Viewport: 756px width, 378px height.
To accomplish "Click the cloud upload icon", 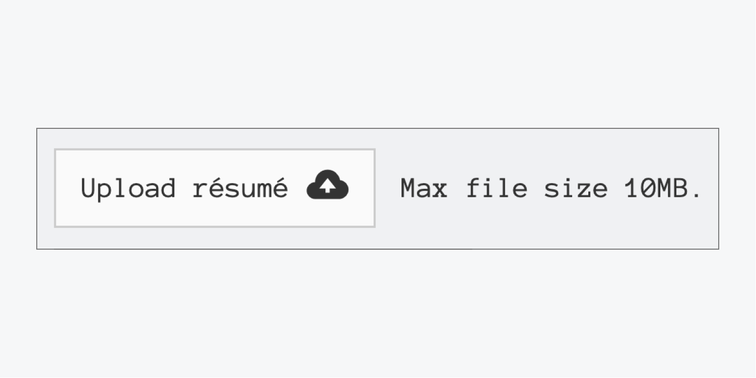I will click(327, 185).
